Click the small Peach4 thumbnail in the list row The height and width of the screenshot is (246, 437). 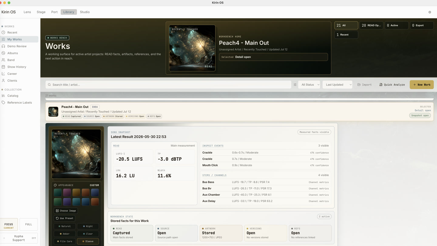(x=53, y=112)
